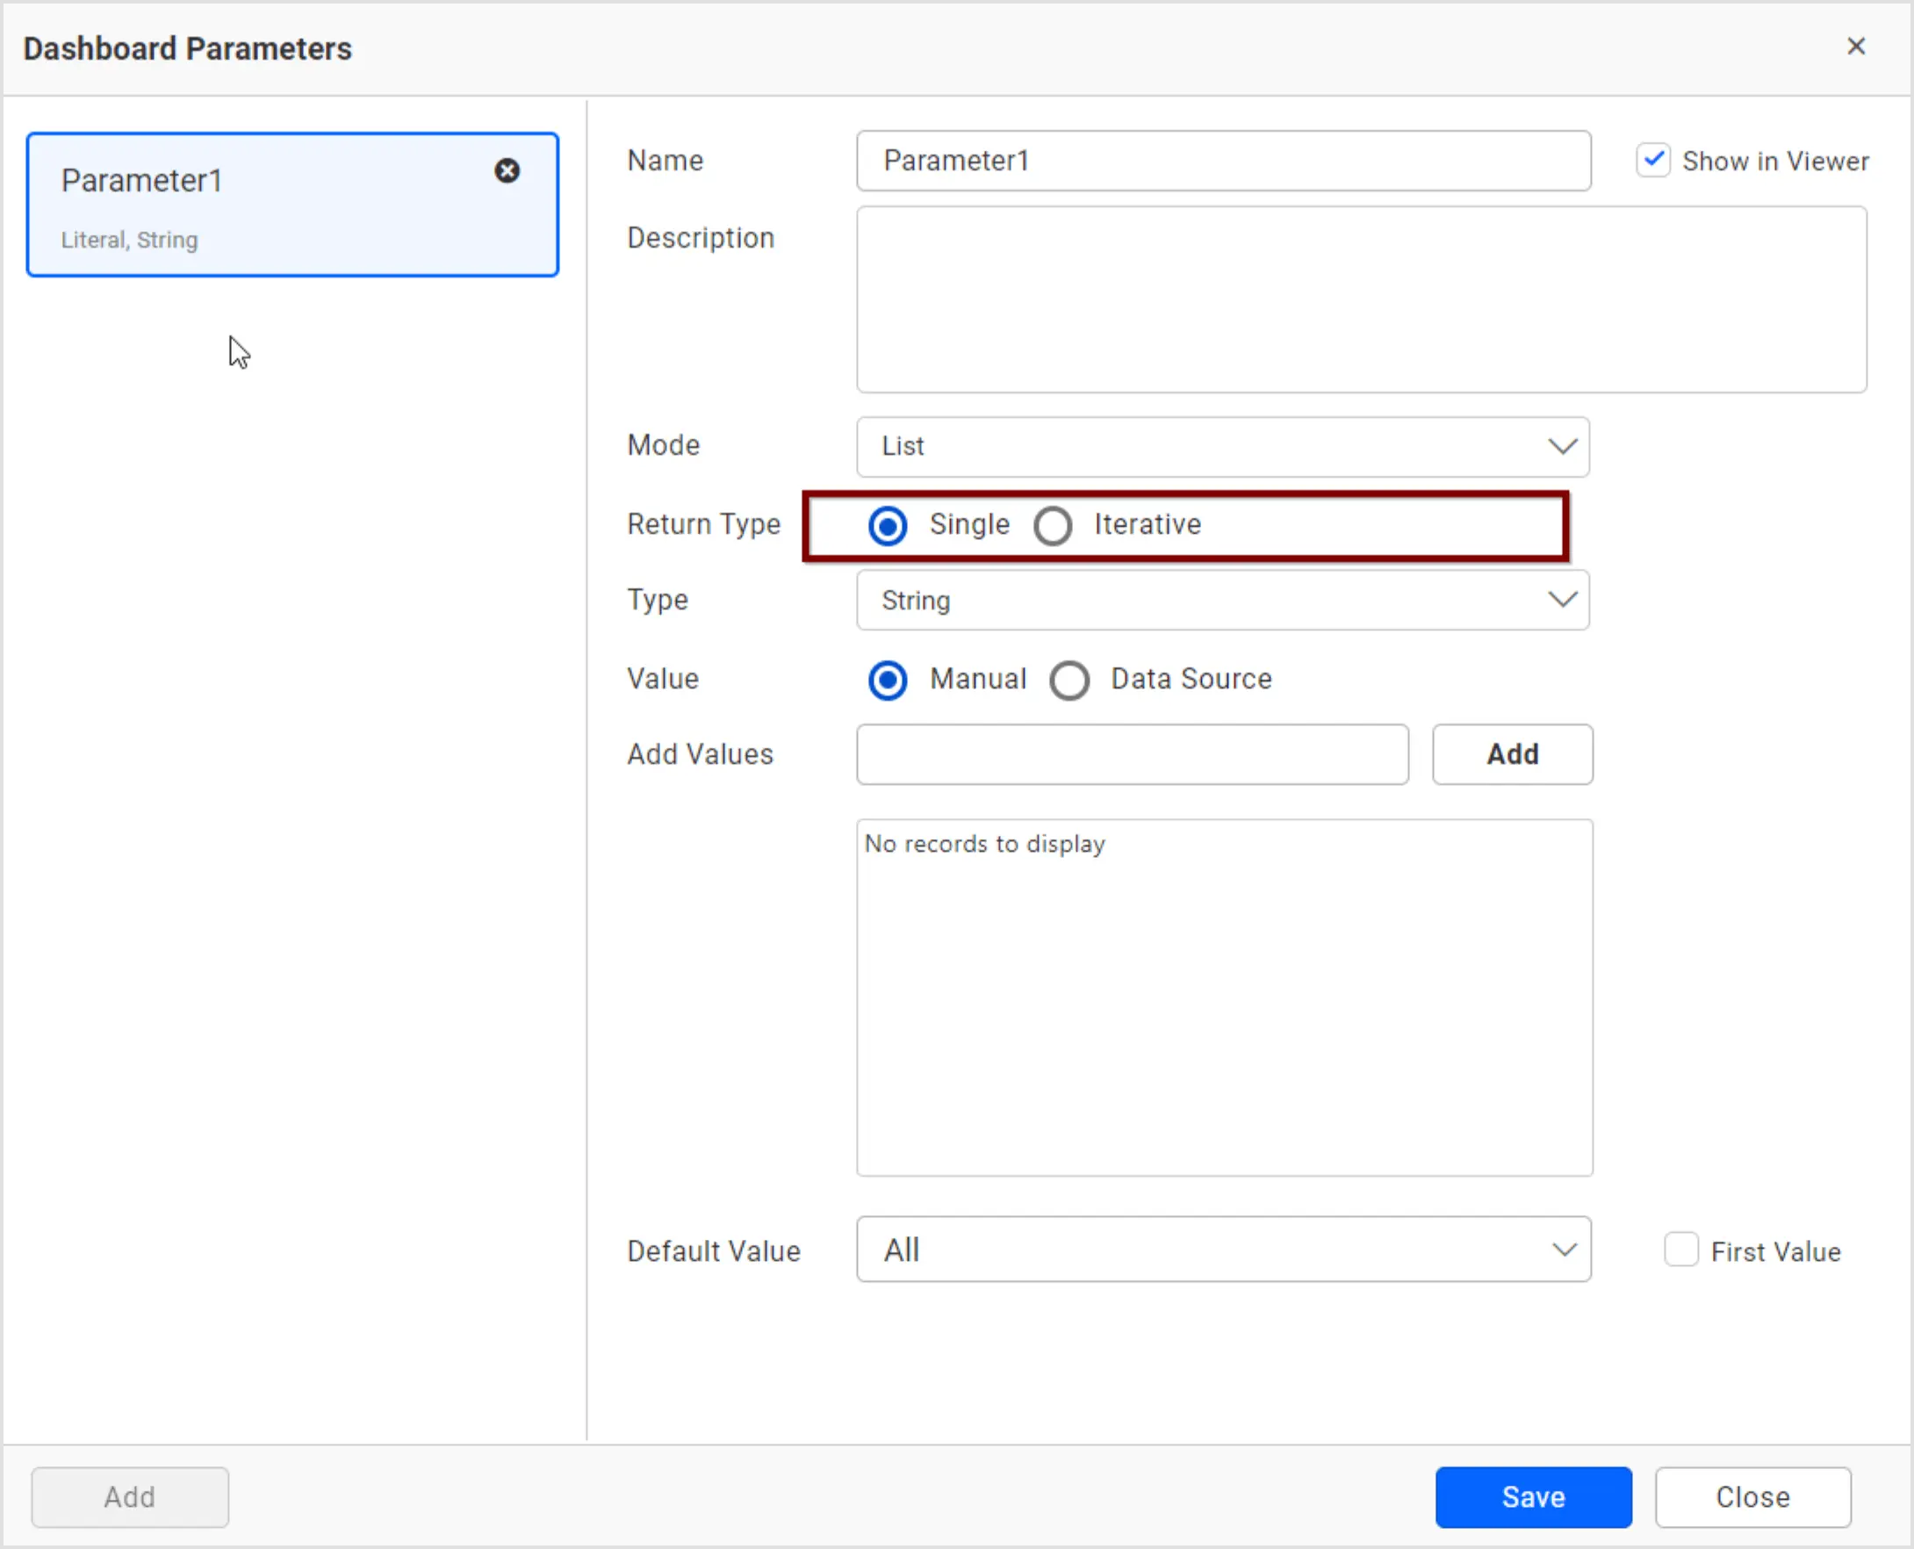The width and height of the screenshot is (1914, 1549).
Task: Select Manual value option
Action: pos(888,680)
